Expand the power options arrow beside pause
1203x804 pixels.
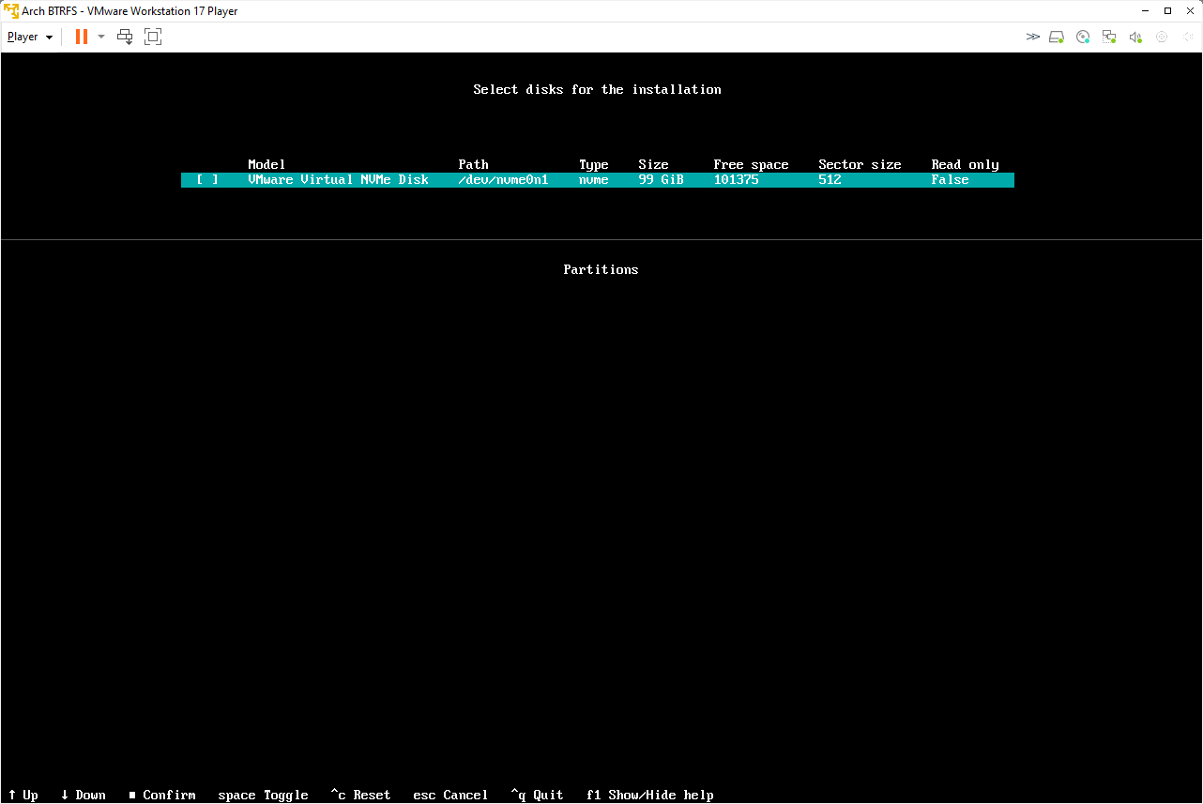coord(101,37)
